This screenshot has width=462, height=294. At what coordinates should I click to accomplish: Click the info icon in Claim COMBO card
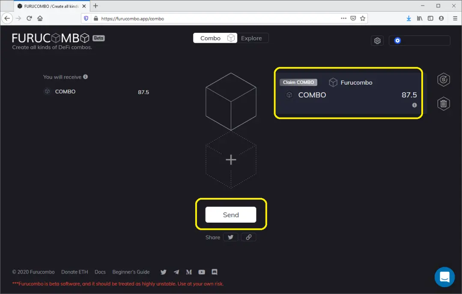(x=414, y=105)
